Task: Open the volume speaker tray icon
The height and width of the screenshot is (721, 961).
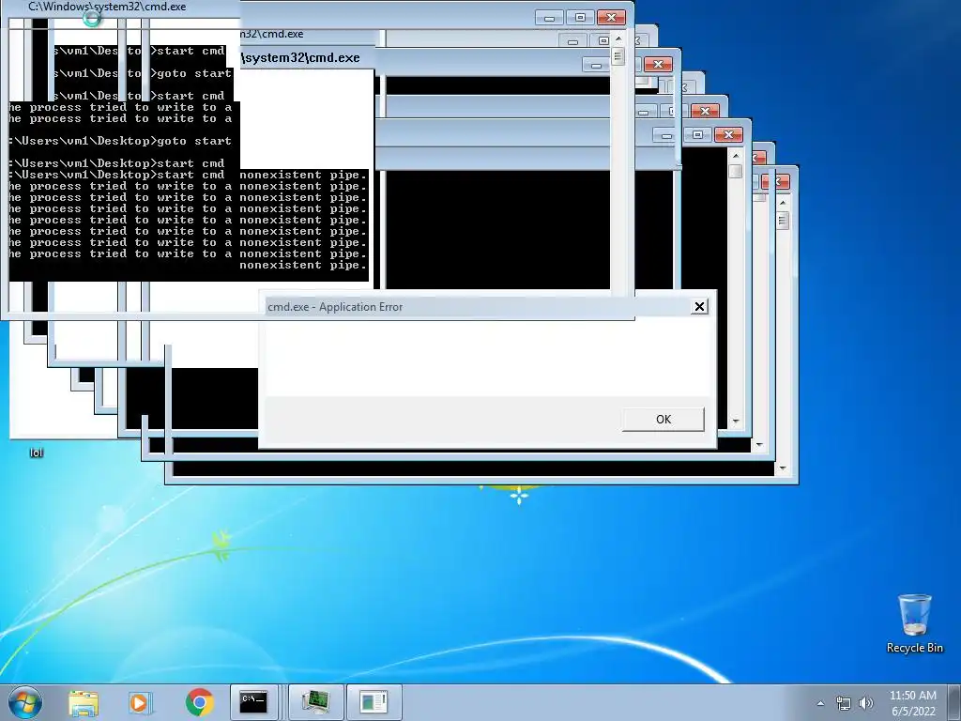Action: click(x=866, y=703)
